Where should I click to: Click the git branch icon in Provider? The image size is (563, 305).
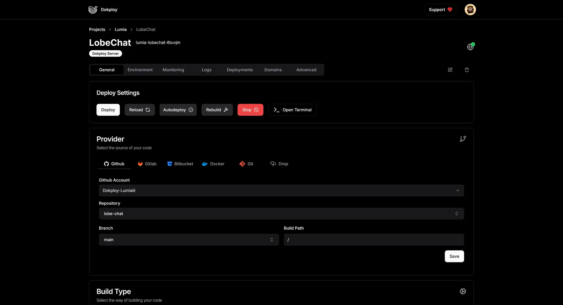(463, 139)
